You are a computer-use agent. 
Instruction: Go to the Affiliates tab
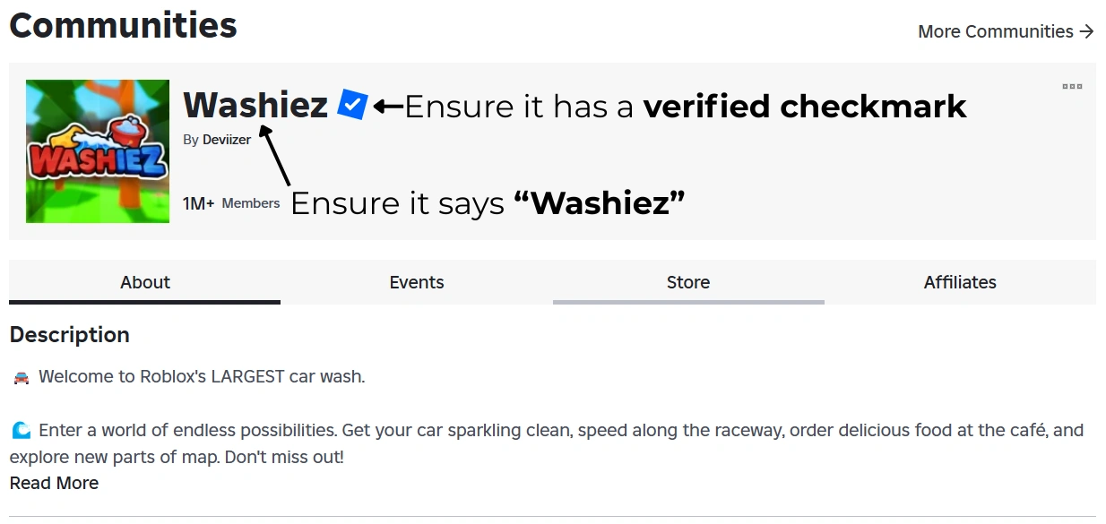tap(960, 282)
